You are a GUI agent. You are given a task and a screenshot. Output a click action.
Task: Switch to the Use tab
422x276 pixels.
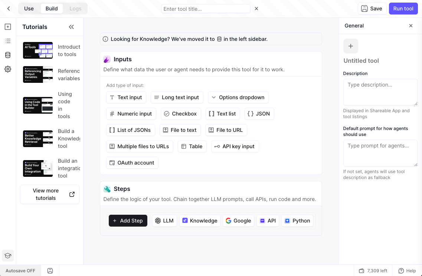pos(29,9)
